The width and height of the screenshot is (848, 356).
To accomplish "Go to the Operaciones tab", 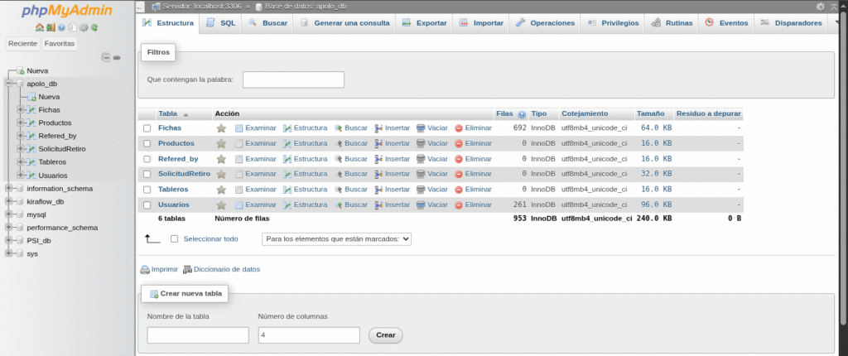I will pyautogui.click(x=545, y=23).
